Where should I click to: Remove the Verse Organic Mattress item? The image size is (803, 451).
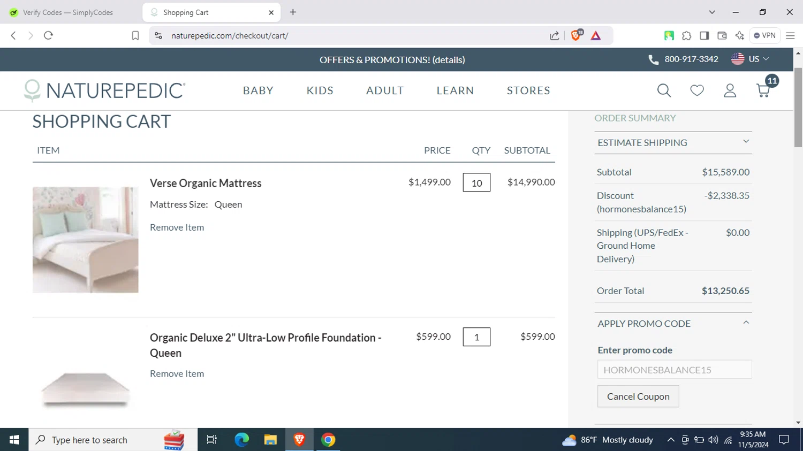(x=177, y=227)
